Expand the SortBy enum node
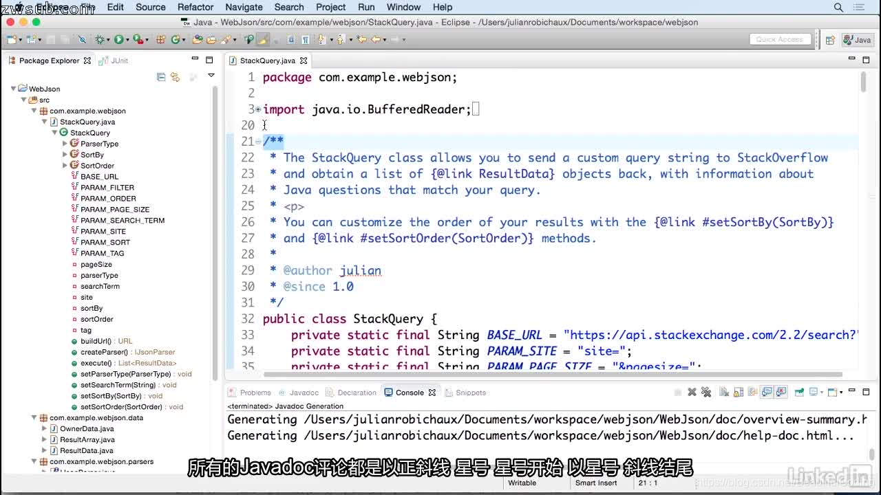Screen dimensions: 881x495 pos(65,155)
